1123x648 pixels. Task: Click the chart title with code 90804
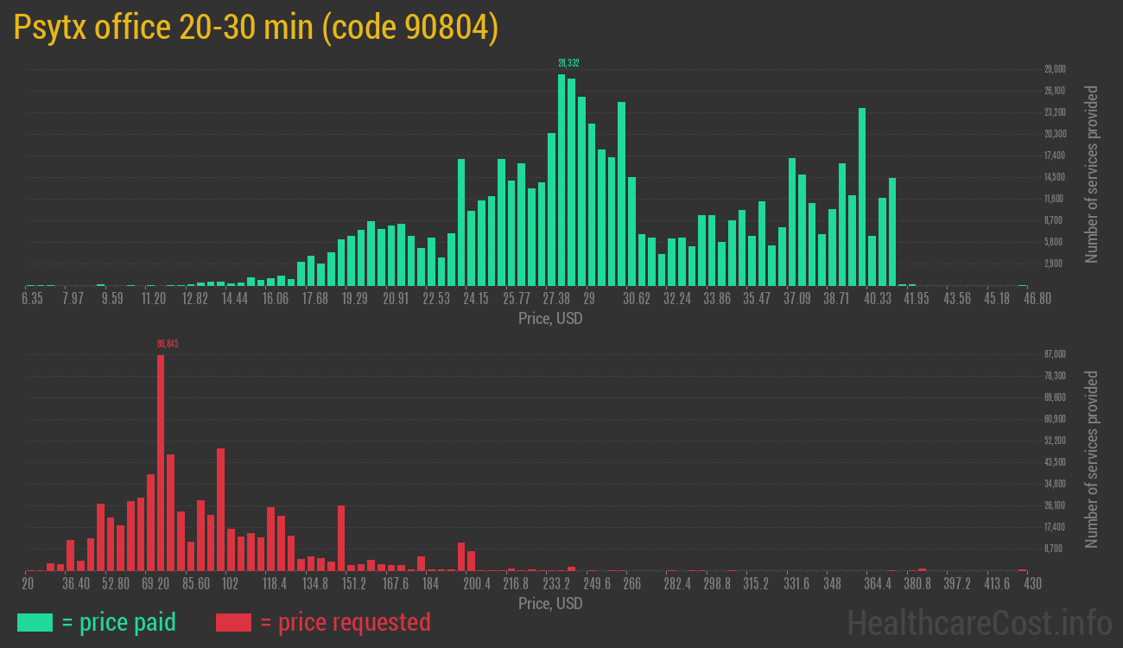(256, 28)
